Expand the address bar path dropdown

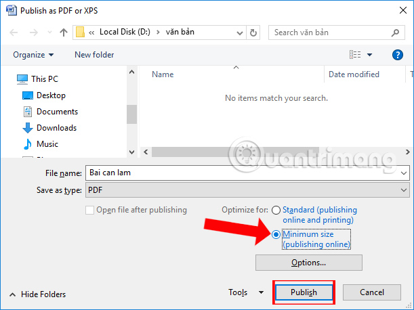[x=239, y=32]
